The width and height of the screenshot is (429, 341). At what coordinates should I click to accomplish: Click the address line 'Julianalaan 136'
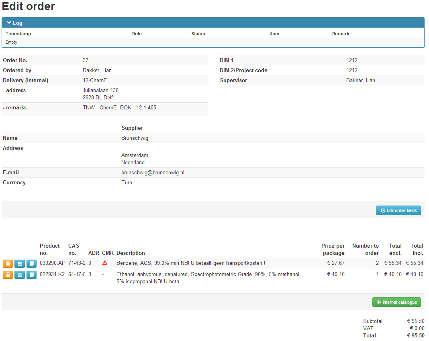[x=100, y=91]
